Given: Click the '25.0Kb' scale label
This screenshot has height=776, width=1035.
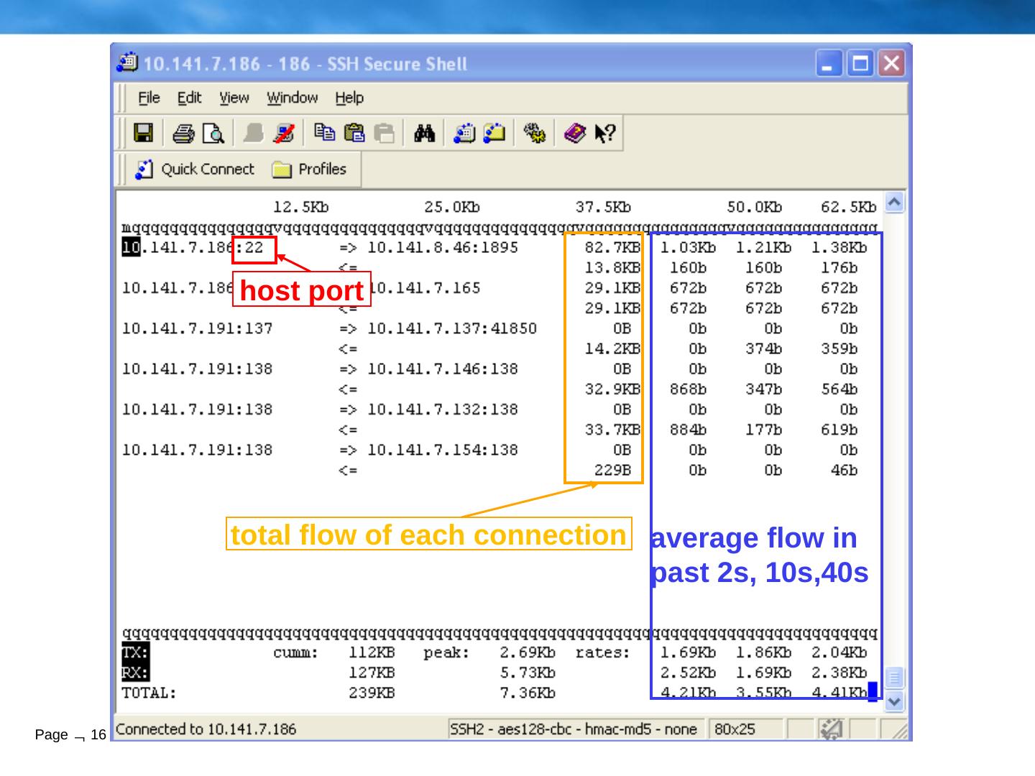Looking at the screenshot, I should click(452, 208).
